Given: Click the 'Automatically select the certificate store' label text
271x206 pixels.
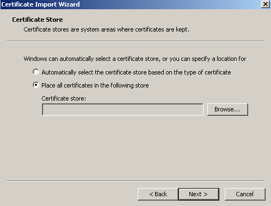Looking at the screenshot, I should click(x=136, y=72).
